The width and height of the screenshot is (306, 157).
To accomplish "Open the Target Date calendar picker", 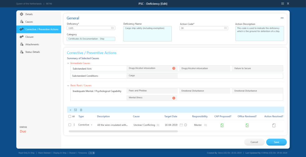I will [x=181, y=125].
